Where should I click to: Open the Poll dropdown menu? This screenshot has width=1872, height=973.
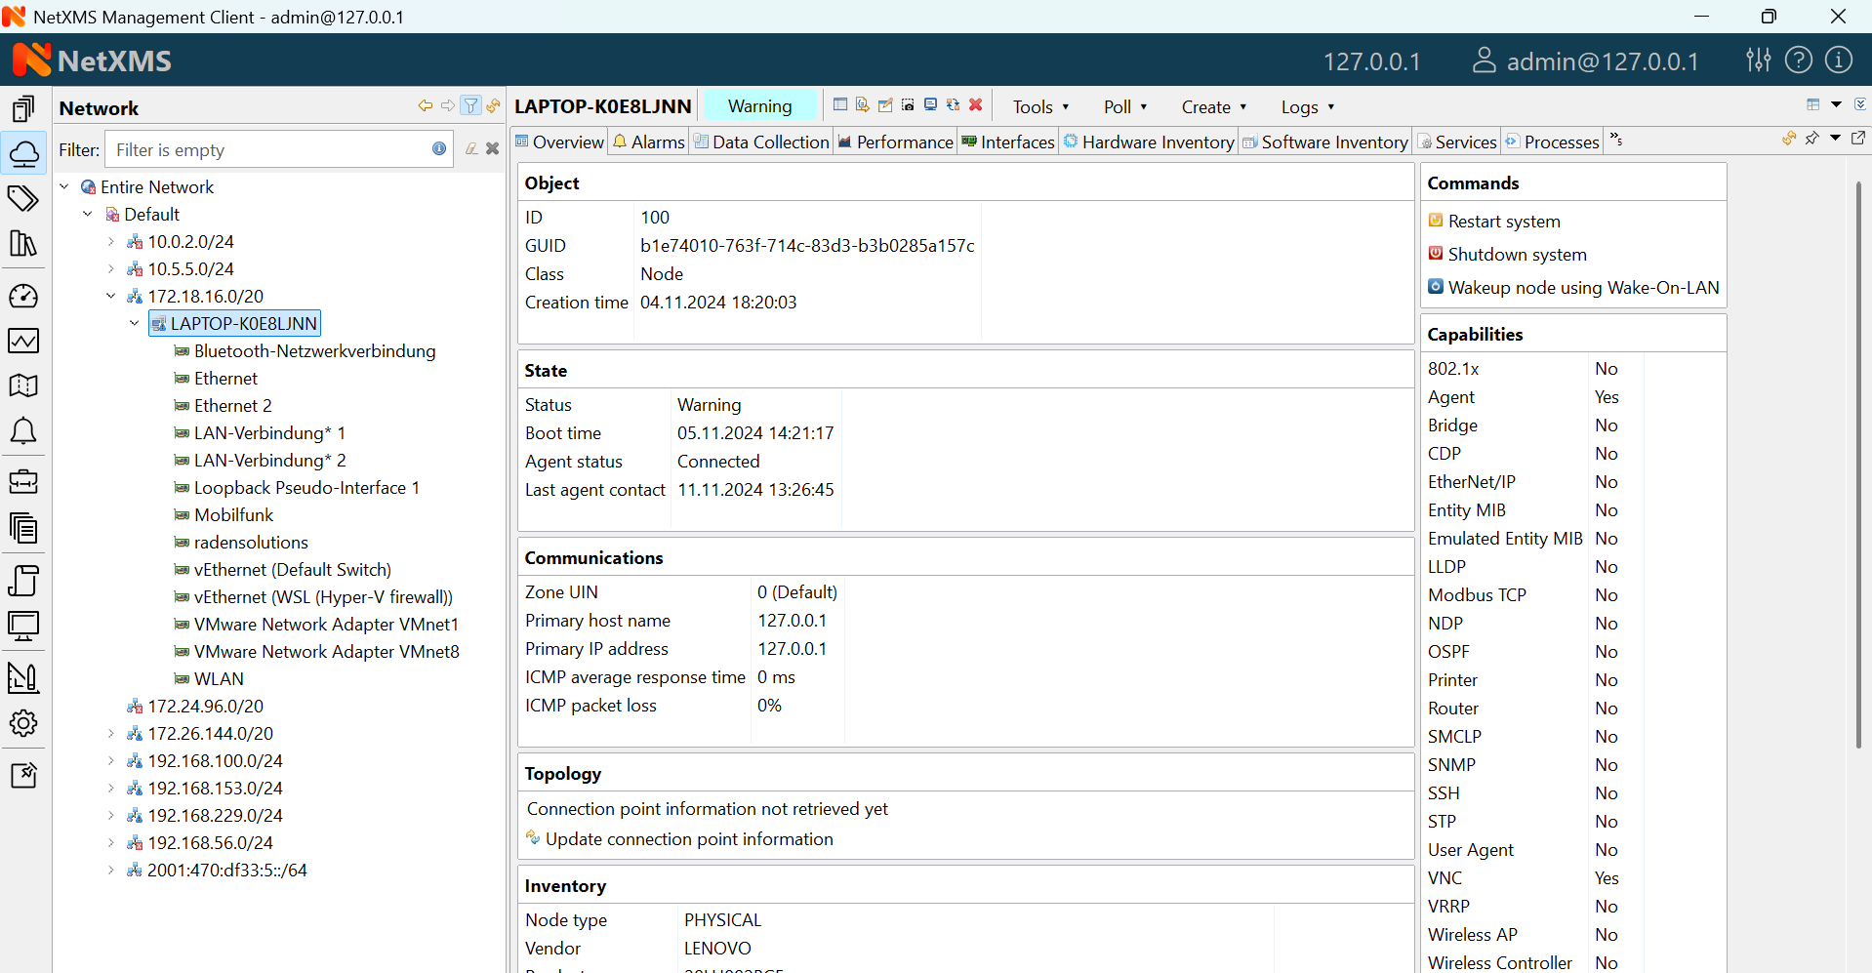1124,107
